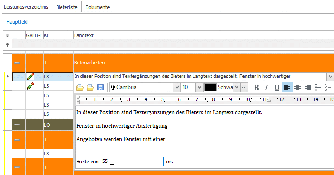This screenshot has width=334, height=175.
Task: Click editor line 'Angeboten werden Fenster mit einer'
Action: (121, 139)
